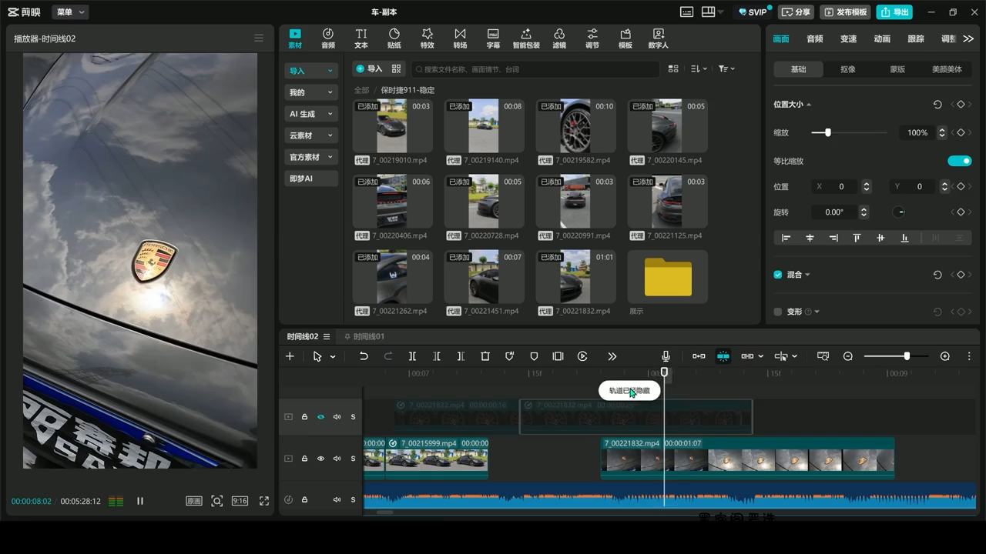Click the microphone record voiceover icon
The image size is (986, 554).
click(666, 356)
